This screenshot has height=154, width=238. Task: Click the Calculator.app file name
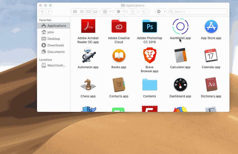(180, 67)
